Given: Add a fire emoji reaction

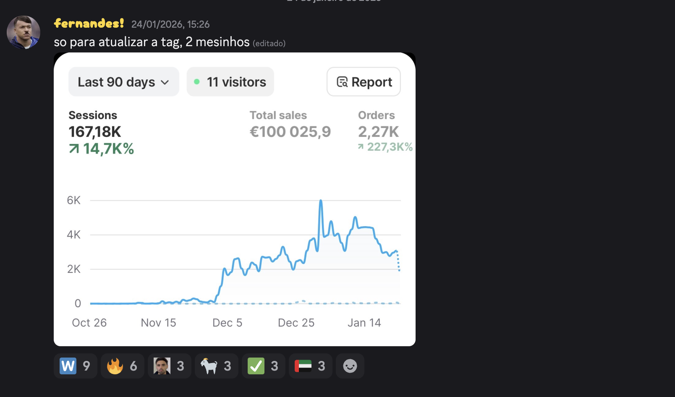Looking at the screenshot, I should 122,366.
